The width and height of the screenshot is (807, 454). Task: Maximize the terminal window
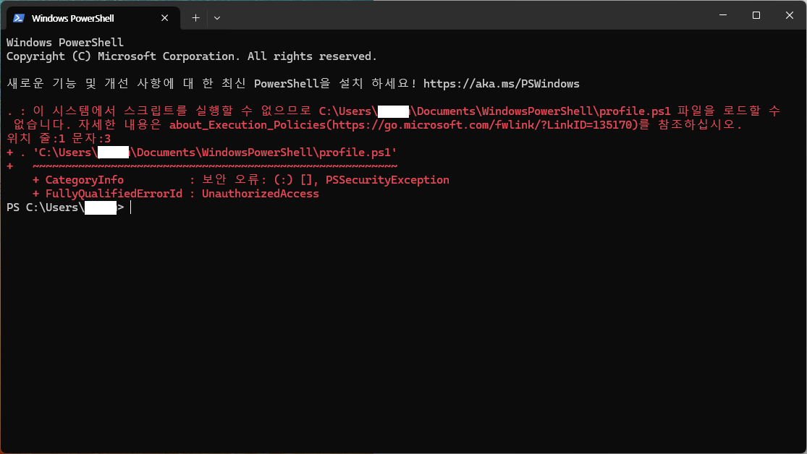tap(756, 15)
